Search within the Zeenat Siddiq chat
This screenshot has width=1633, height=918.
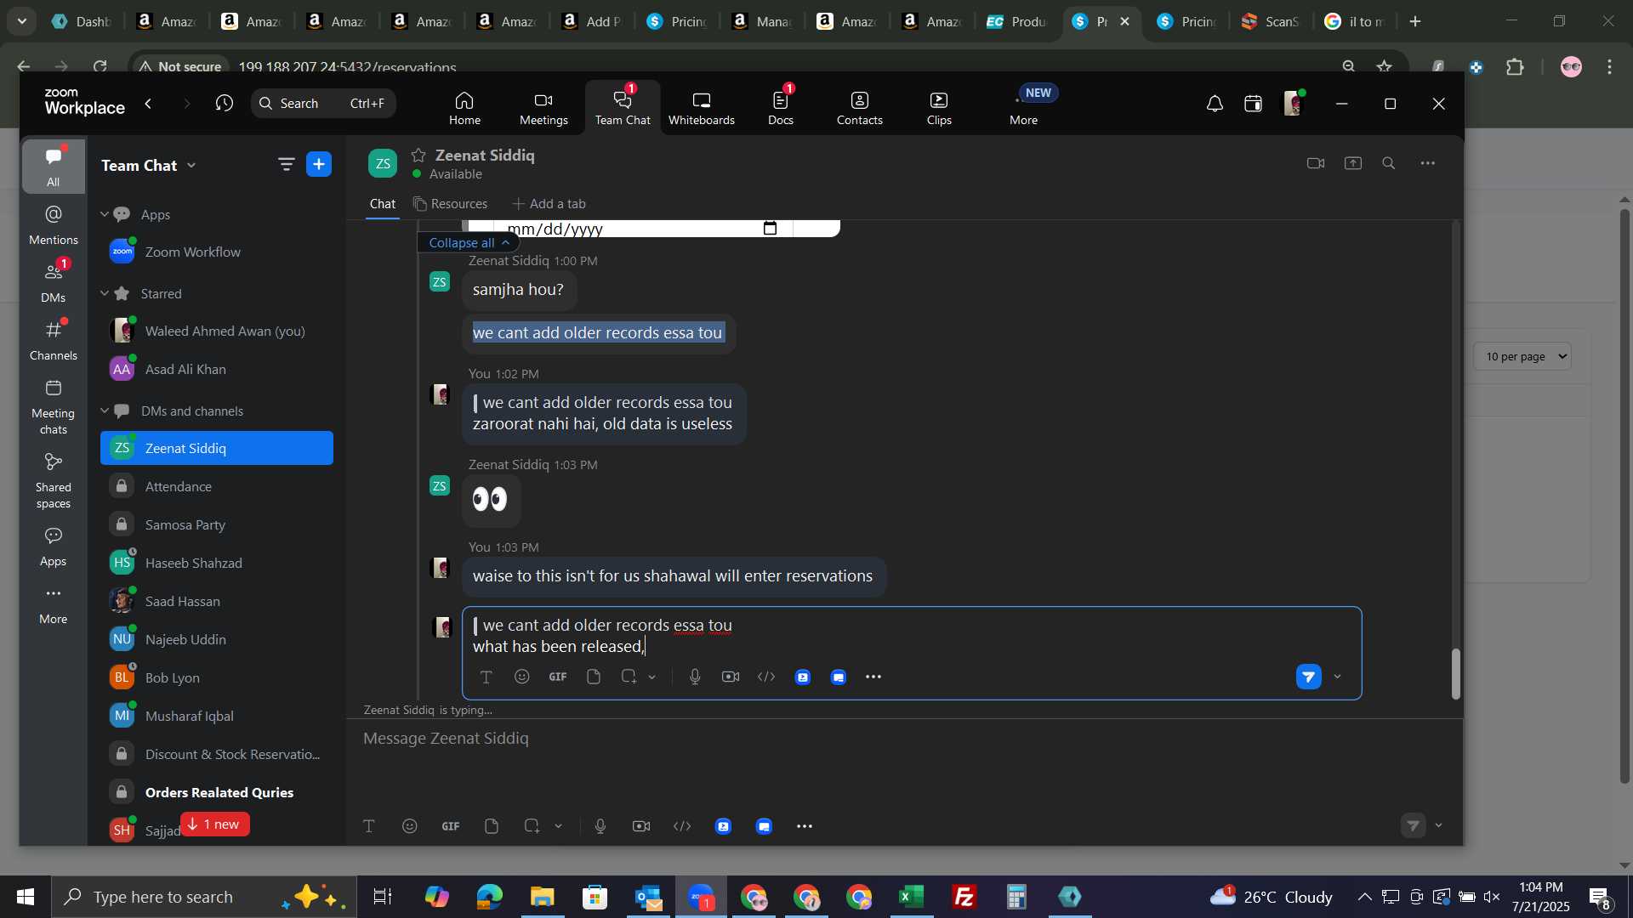pyautogui.click(x=1389, y=163)
